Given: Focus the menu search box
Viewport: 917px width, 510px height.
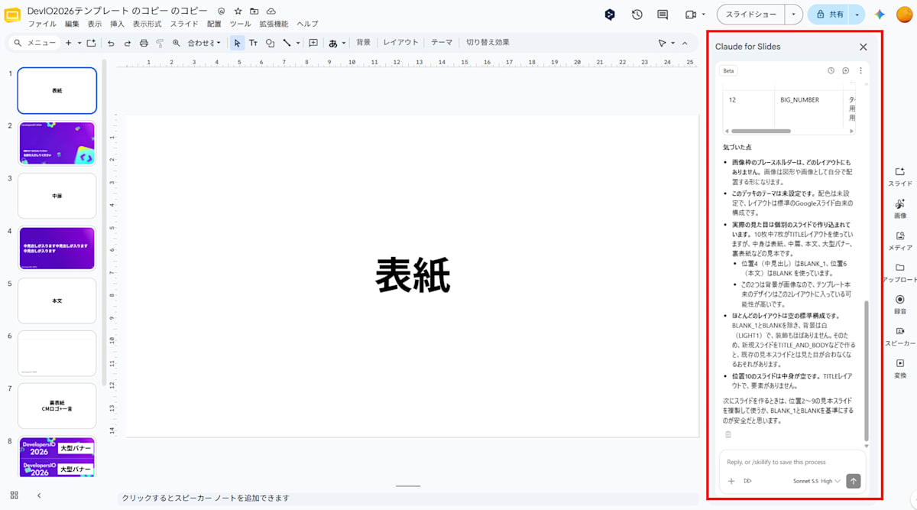Looking at the screenshot, I should click(34, 43).
